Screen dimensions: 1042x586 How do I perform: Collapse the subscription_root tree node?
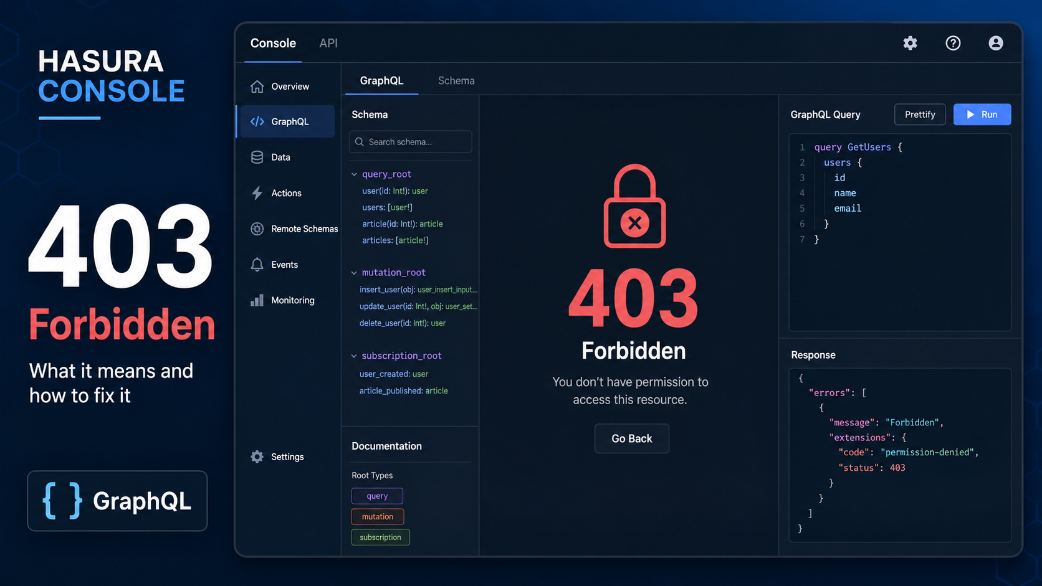tap(354, 356)
